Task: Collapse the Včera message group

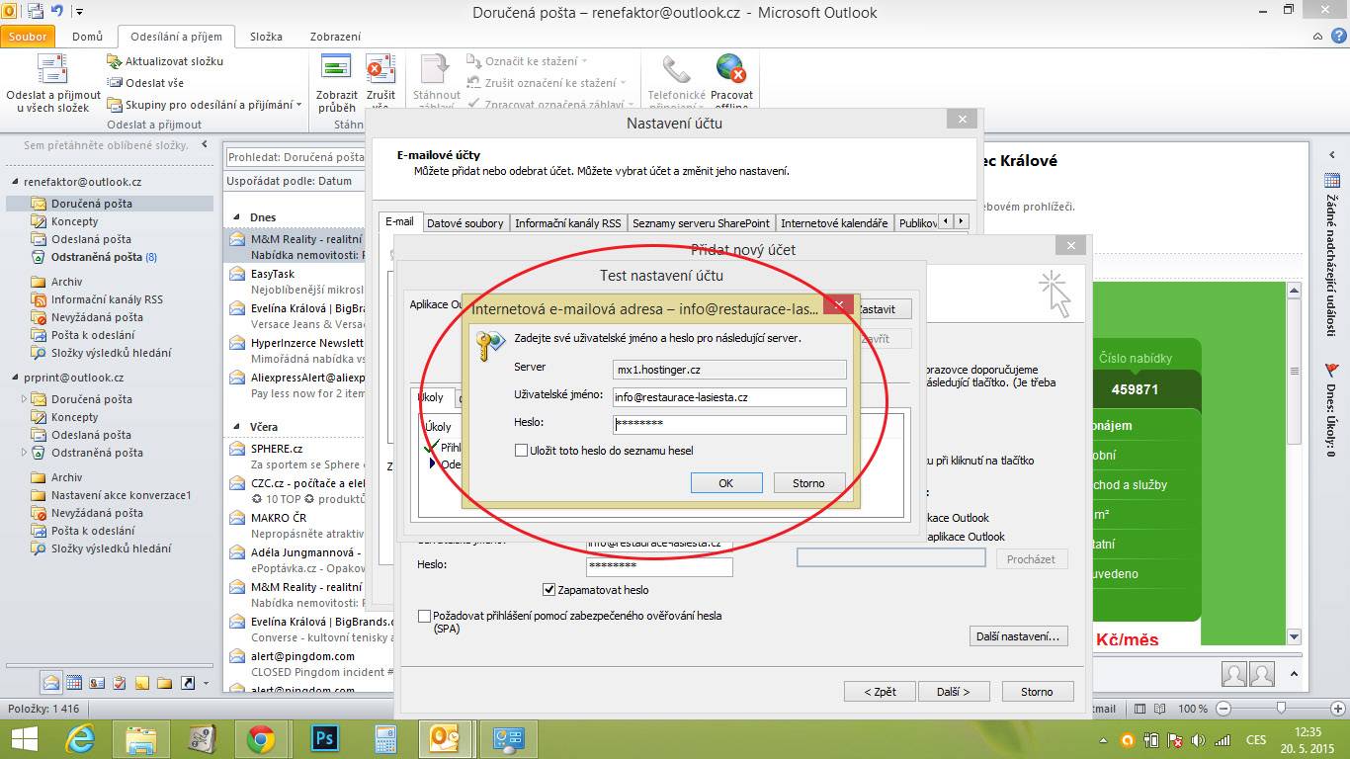Action: point(236,427)
